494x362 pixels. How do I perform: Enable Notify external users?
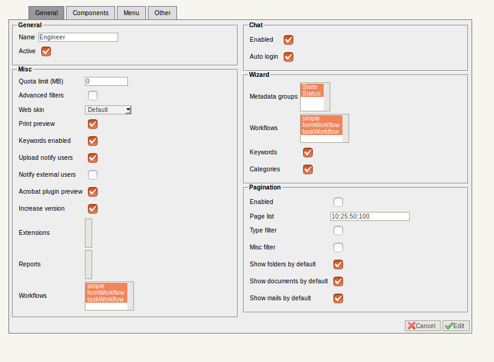(92, 175)
